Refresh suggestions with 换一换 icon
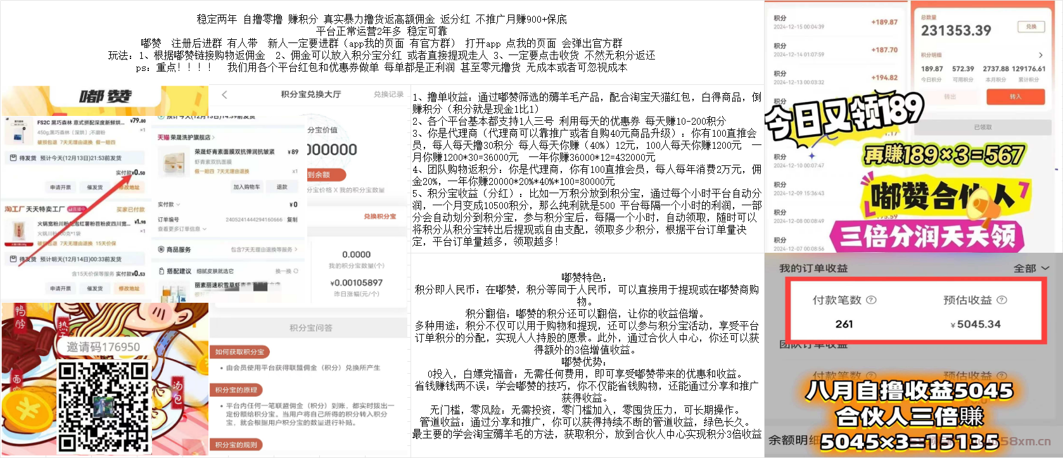Screen dimensions: 1063x458 pos(296,271)
